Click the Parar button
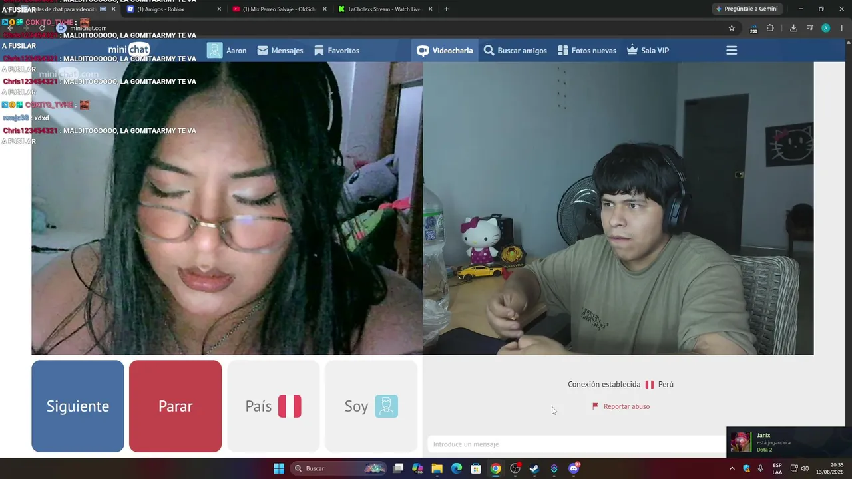The height and width of the screenshot is (479, 852). [176, 406]
